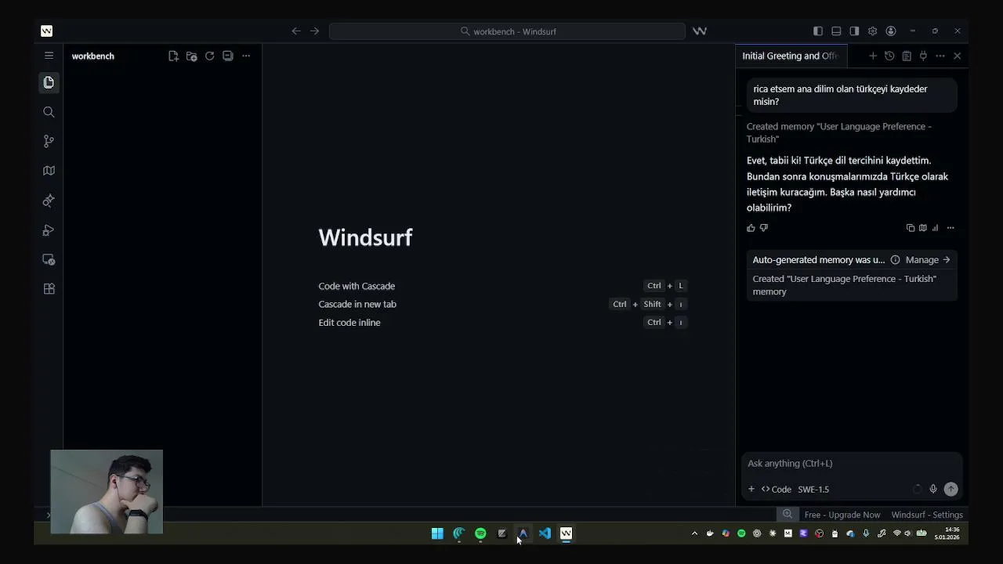Open the Remote Explorer view

(49, 259)
